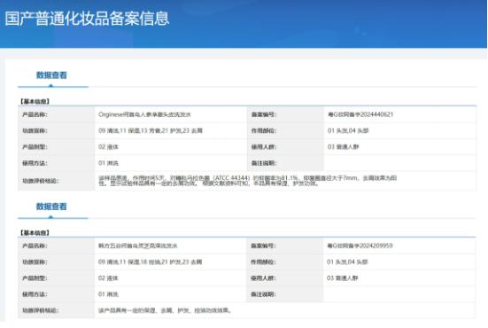Click the efficacy claim containing 13 芳香
Viewport: 488px width, 328px height.
pos(151,131)
